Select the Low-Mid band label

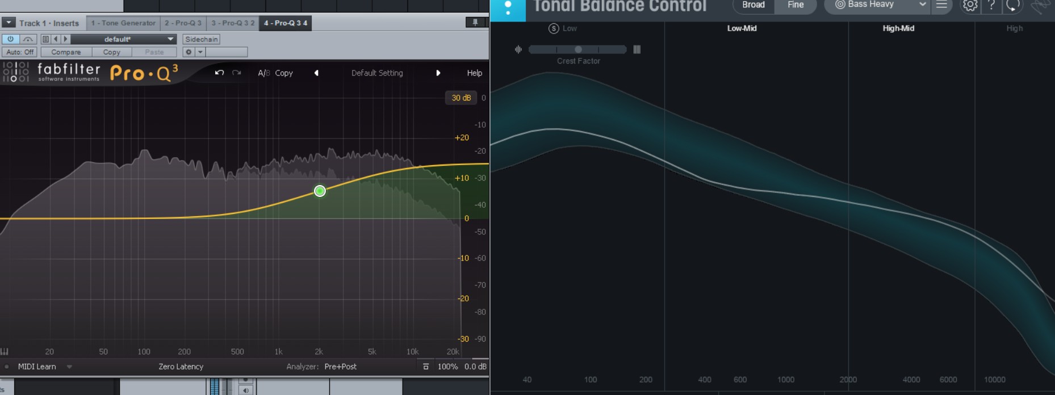[742, 28]
